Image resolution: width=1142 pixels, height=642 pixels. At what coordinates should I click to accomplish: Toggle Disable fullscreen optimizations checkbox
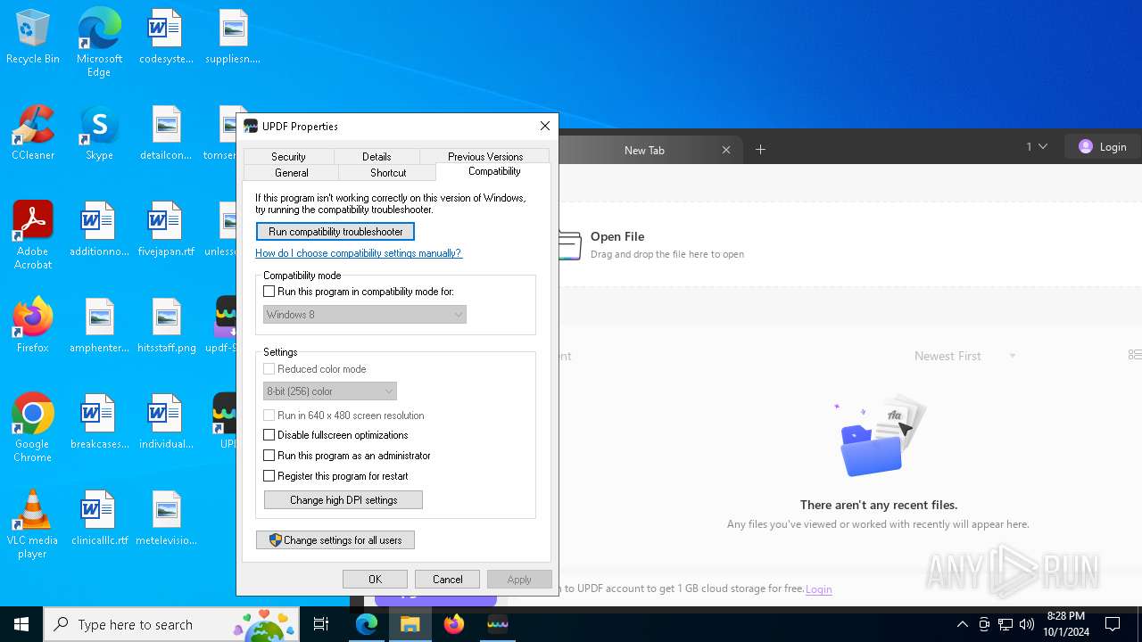click(269, 435)
